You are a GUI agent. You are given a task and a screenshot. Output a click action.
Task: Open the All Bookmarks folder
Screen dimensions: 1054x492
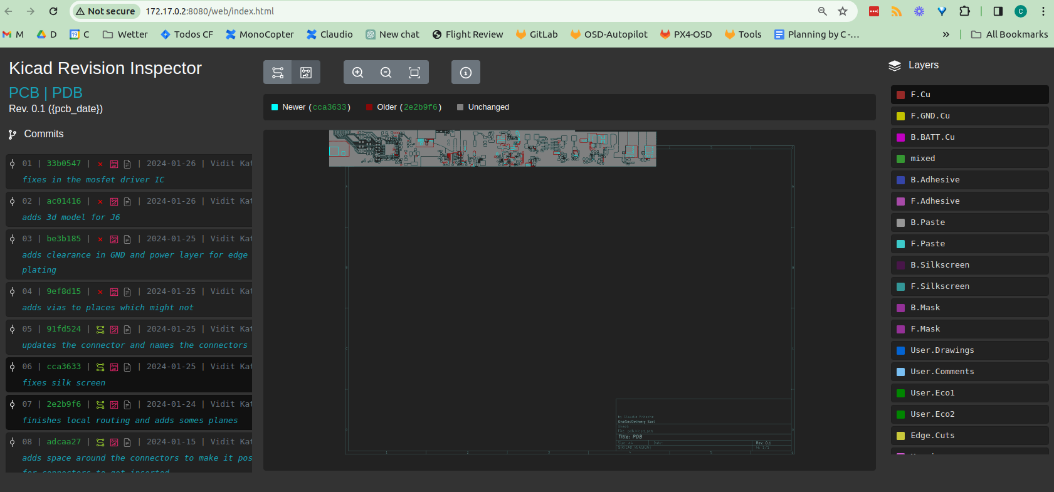pos(1009,34)
